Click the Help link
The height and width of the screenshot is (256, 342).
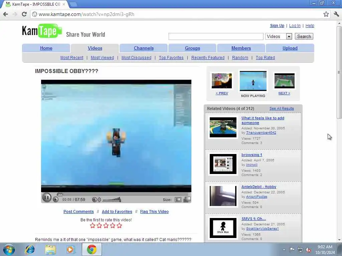click(310, 25)
